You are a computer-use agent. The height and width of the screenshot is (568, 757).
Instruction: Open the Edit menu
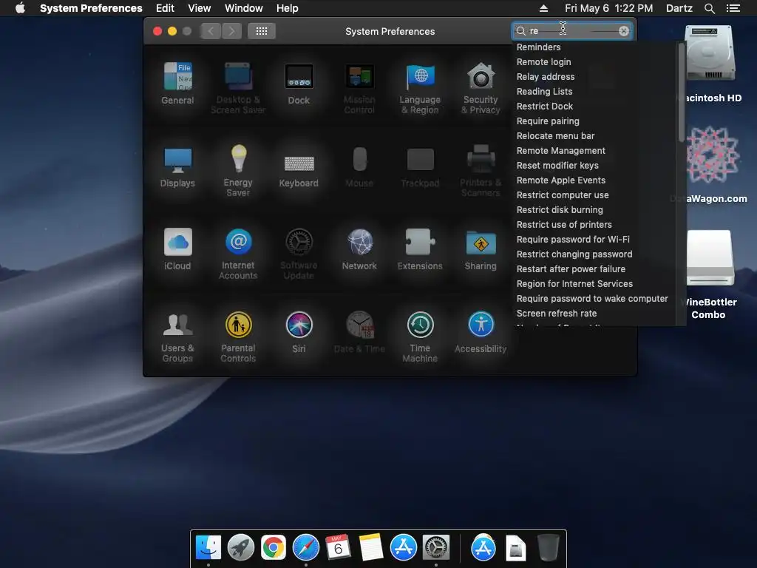(x=165, y=8)
